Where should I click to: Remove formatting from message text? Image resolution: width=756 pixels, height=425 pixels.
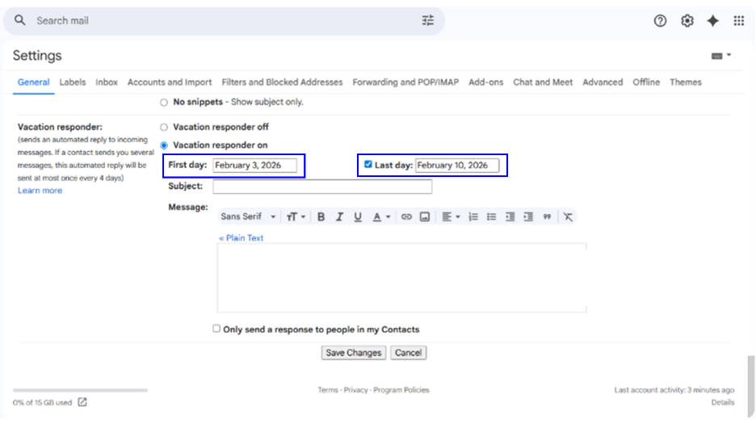click(x=568, y=217)
